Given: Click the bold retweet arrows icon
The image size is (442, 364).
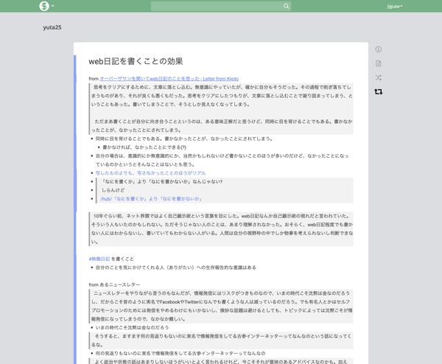Looking at the screenshot, I should click(x=379, y=91).
